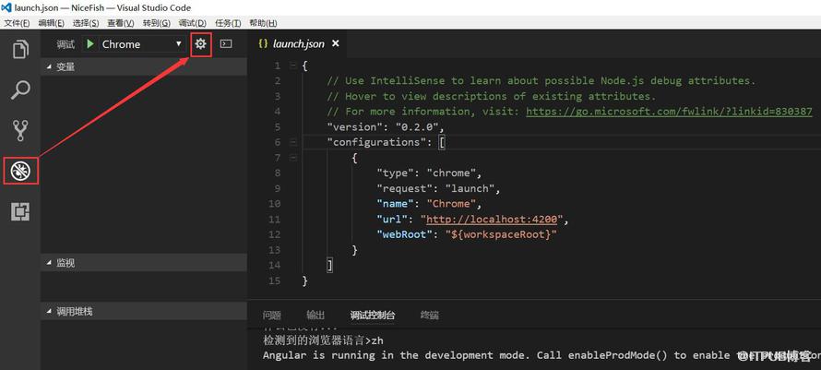The height and width of the screenshot is (370, 821).
Task: Click the "Chrome" name value on line 10
Action: pyautogui.click(x=451, y=203)
